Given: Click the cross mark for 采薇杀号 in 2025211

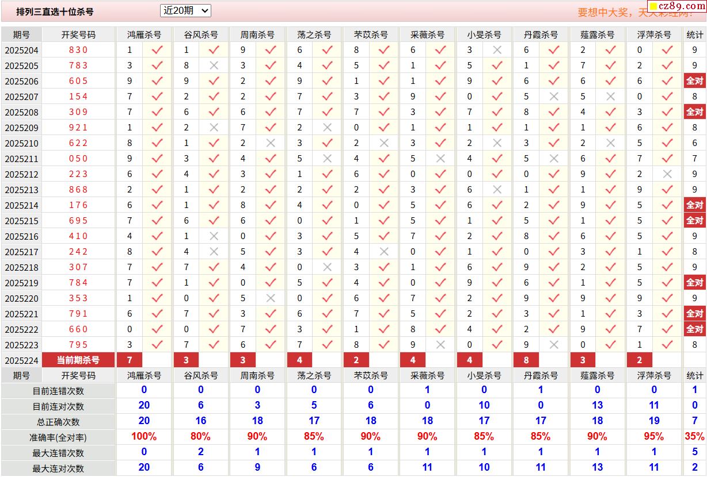Looking at the screenshot, I should coord(440,159).
